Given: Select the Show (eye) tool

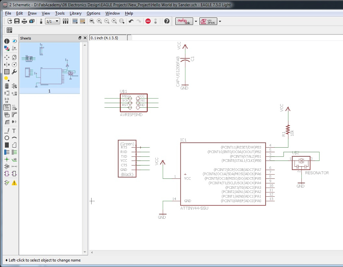Looking at the screenshot, I should [14, 41].
